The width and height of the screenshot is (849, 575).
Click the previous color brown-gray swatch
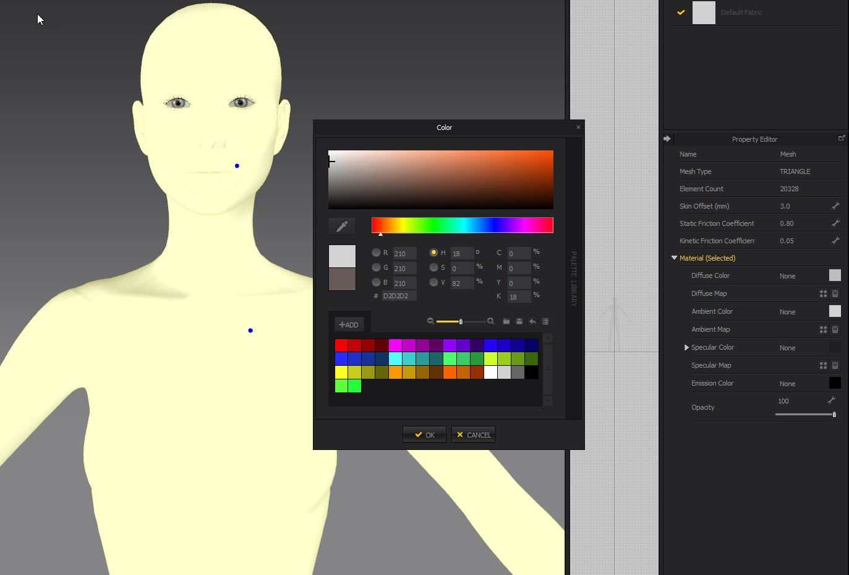point(342,279)
